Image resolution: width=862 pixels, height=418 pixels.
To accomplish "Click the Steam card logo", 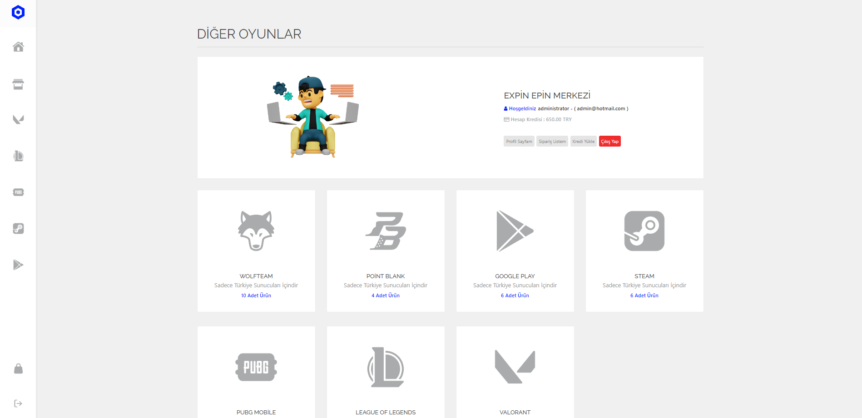I will pyautogui.click(x=644, y=231).
